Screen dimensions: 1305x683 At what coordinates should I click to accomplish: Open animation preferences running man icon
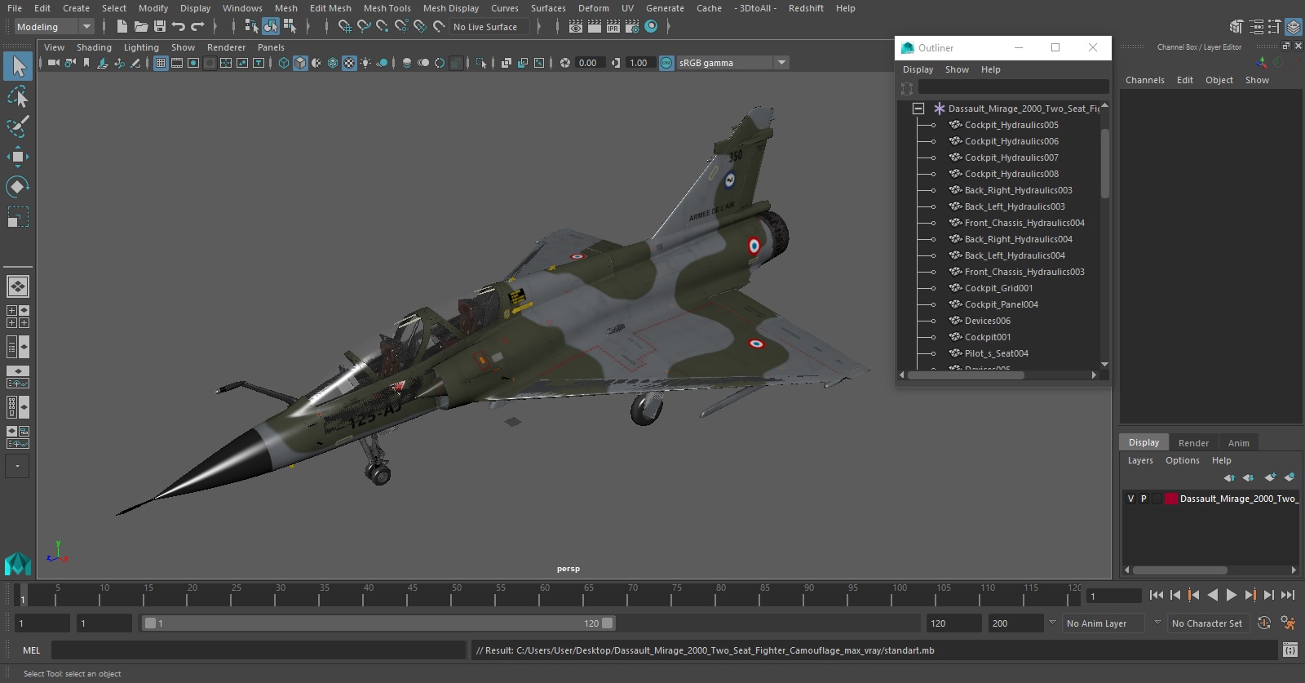[x=1289, y=623]
